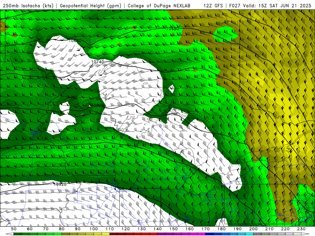Screen dimensions: 315x236
Task: Click the 70 label on the wind scale
Action: click(x=46, y=229)
